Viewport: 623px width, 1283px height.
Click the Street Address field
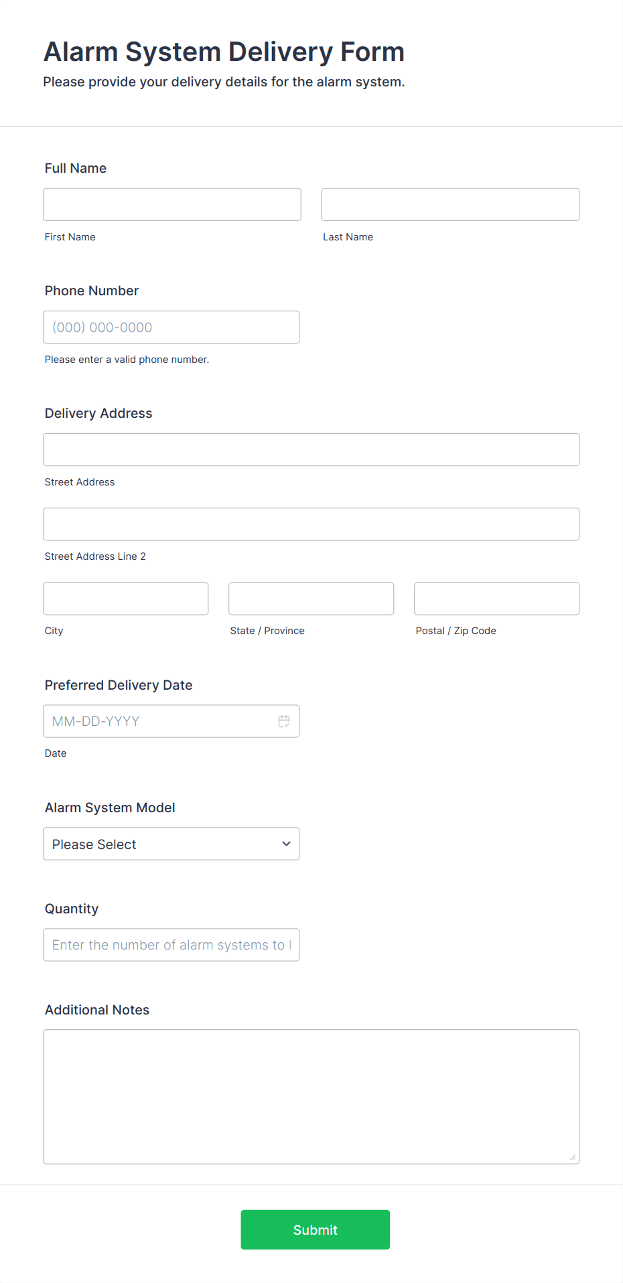tap(311, 449)
